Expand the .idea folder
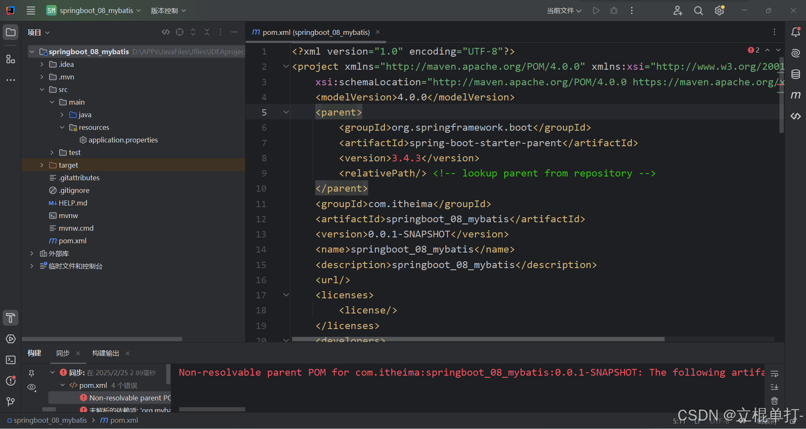The height and width of the screenshot is (429, 806). click(42, 64)
